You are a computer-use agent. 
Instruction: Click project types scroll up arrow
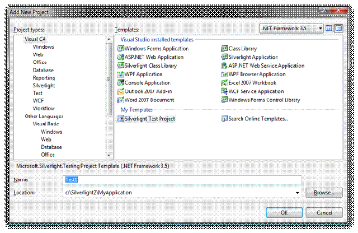pyautogui.click(x=109, y=39)
